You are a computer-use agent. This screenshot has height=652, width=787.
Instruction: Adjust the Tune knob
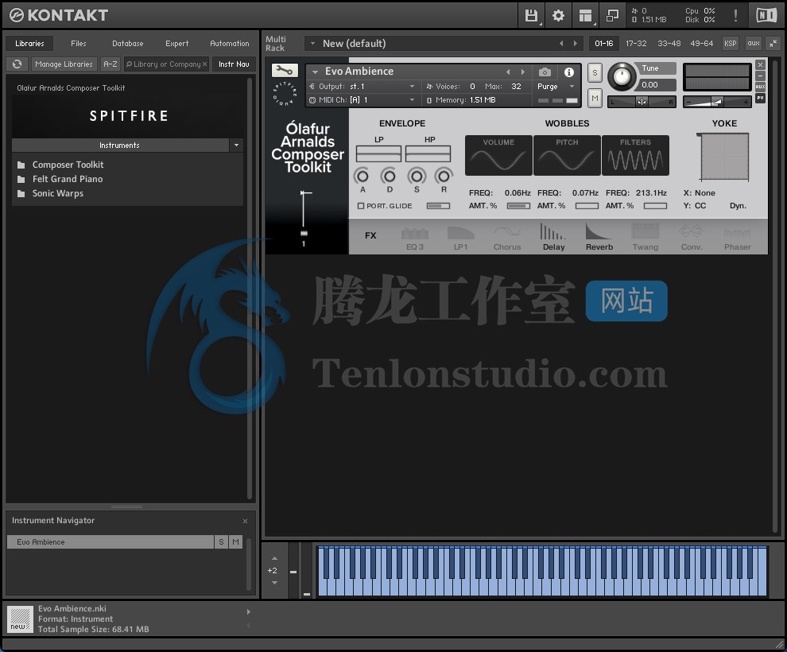pos(622,77)
